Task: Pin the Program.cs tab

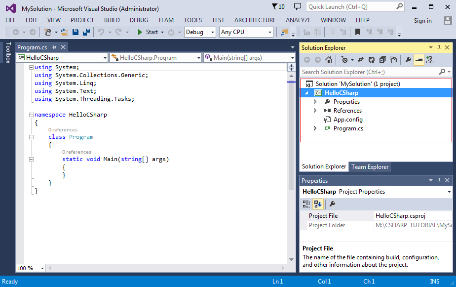Action: (54, 47)
